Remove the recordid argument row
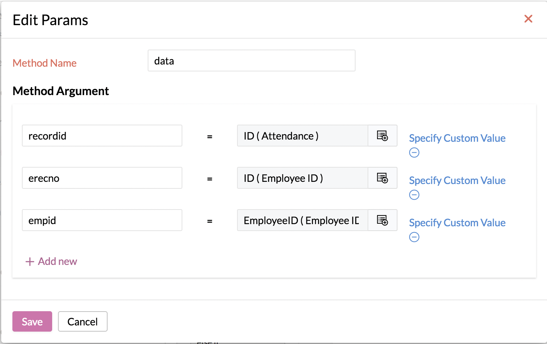Image resolution: width=547 pixels, height=344 pixels. click(414, 153)
